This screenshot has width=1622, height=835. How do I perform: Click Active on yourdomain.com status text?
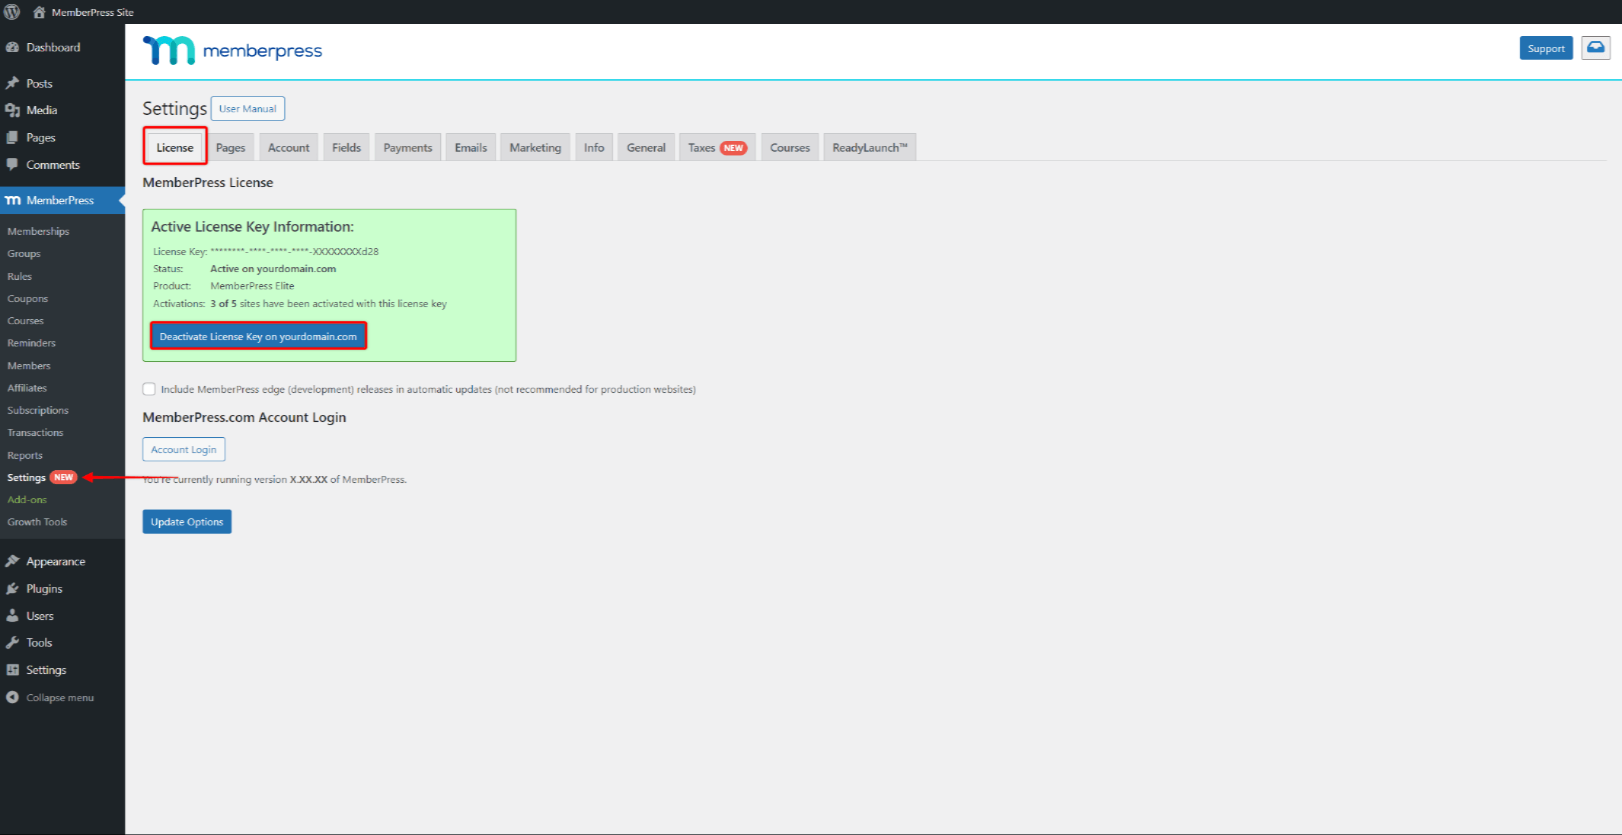pyautogui.click(x=273, y=268)
